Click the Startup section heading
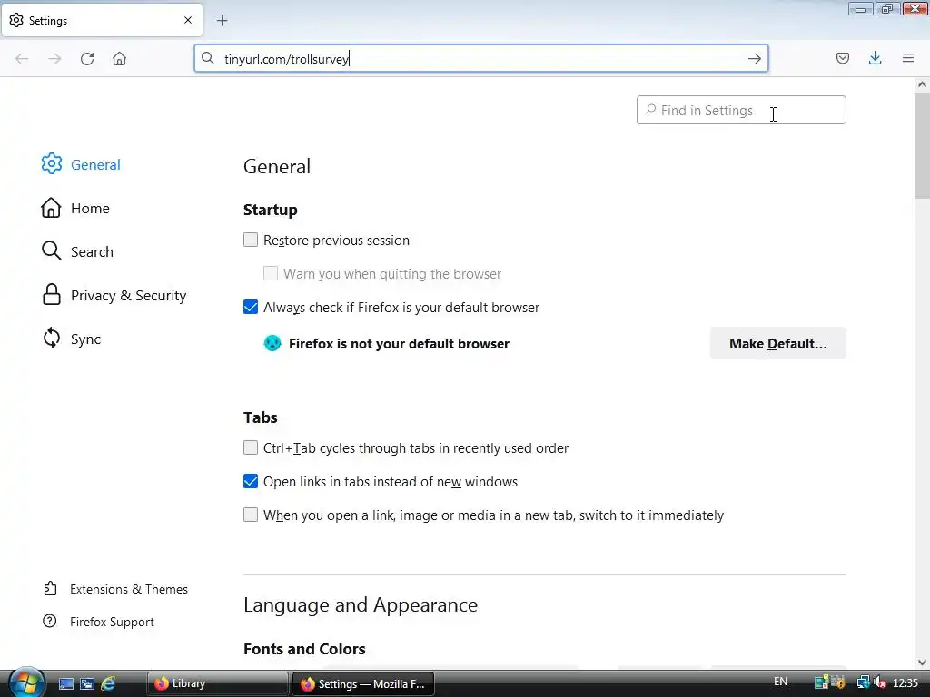 [271, 210]
